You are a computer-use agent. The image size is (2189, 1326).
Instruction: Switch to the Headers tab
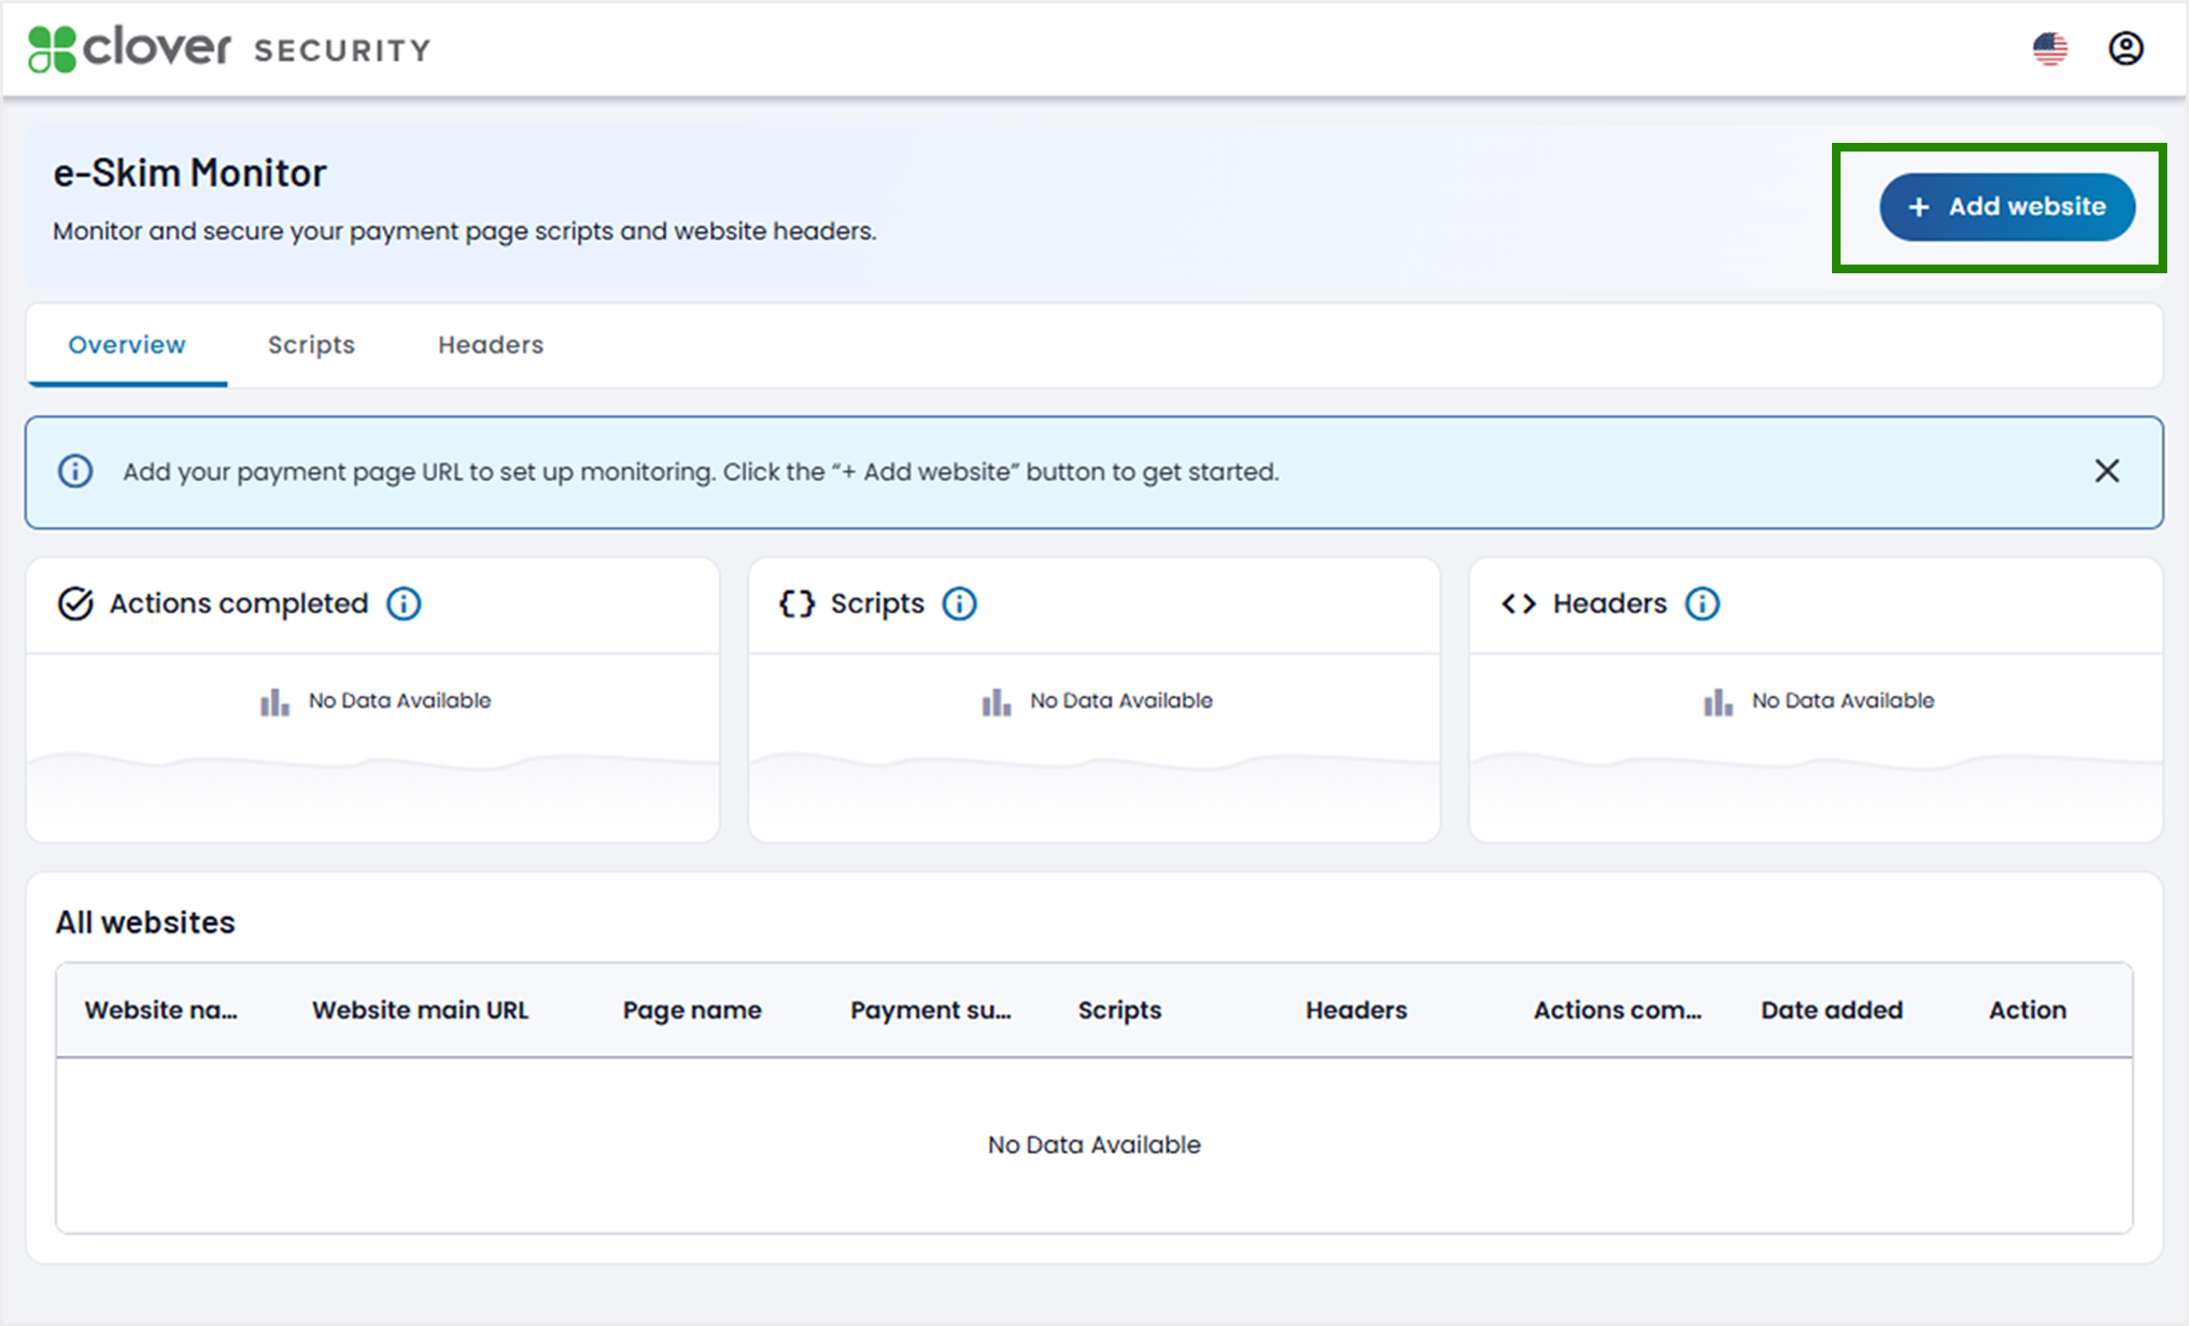tap(491, 345)
